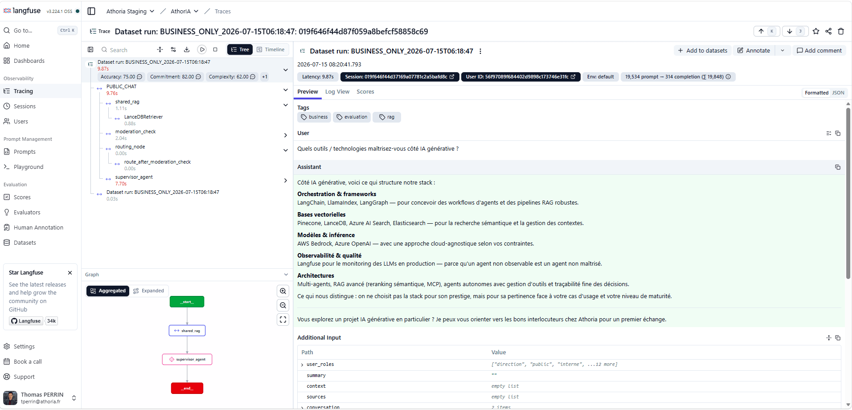Screen dimensions: 852x410
Task: Collapse all rows in Additional Input
Action: pos(829,338)
